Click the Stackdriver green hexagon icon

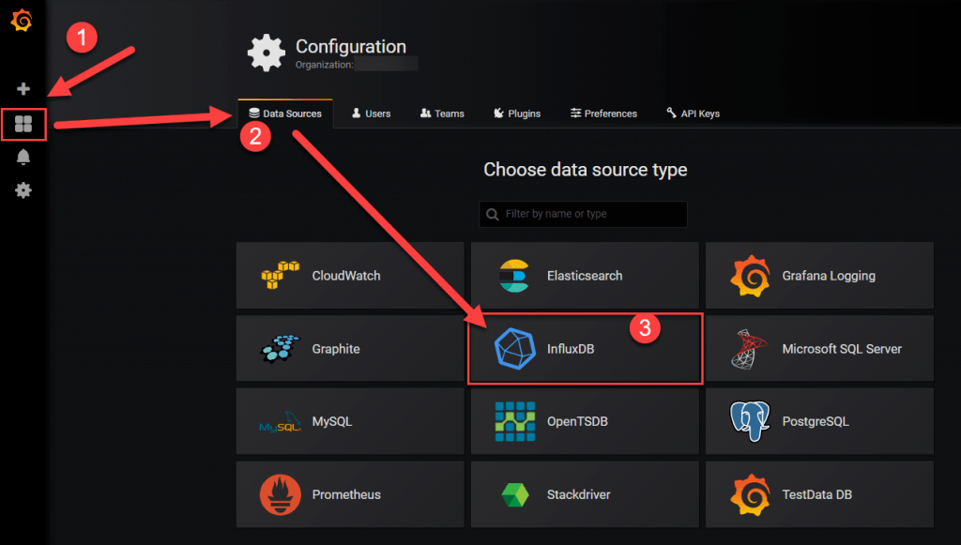point(515,494)
